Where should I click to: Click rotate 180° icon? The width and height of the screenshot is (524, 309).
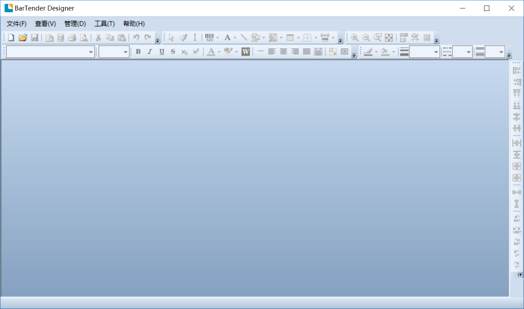click(517, 230)
